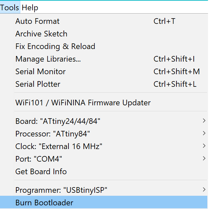Select Fix Encoding & Reload
This screenshot has height=209, width=209.
[55, 47]
